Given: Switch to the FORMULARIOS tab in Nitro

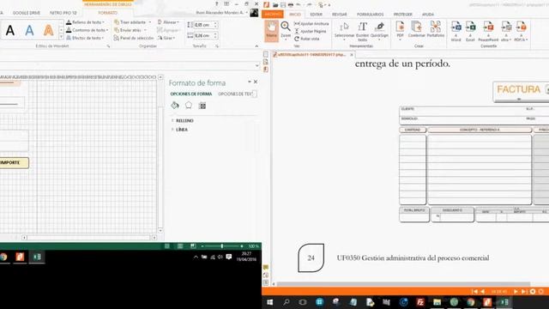Looking at the screenshot, I should [x=370, y=15].
